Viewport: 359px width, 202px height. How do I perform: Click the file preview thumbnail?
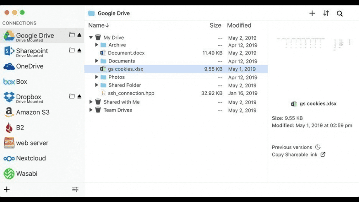click(x=314, y=44)
